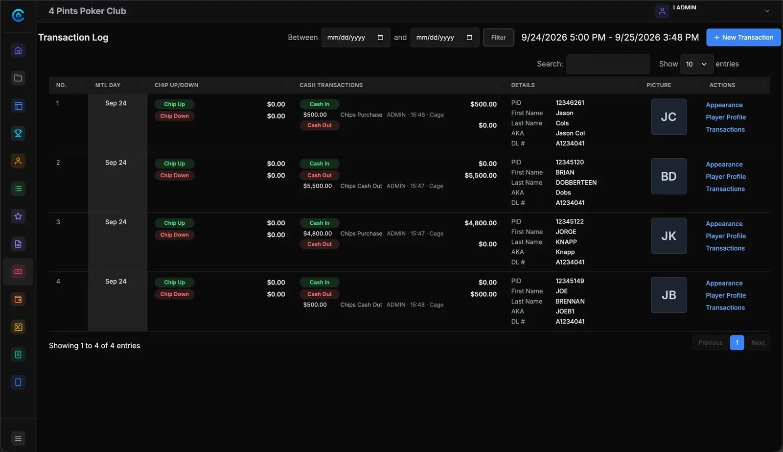
Task: Expand the ADMIN account dropdown chevron
Action: (767, 11)
